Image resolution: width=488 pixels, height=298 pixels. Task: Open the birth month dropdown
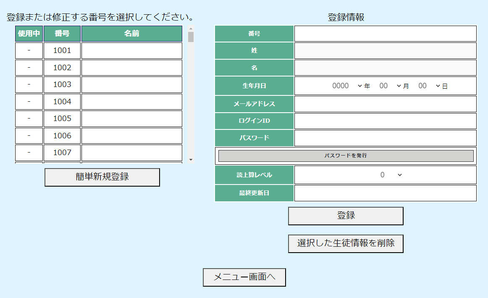pos(390,86)
